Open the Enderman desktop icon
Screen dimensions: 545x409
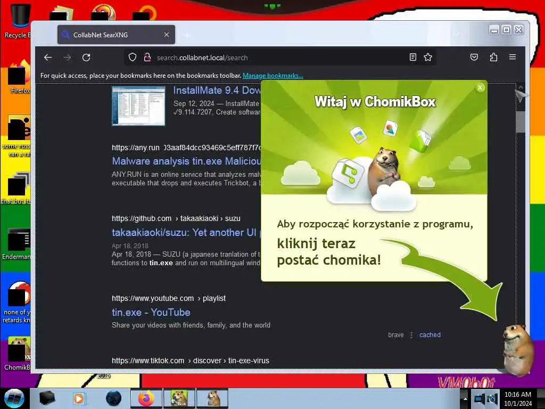16,243
